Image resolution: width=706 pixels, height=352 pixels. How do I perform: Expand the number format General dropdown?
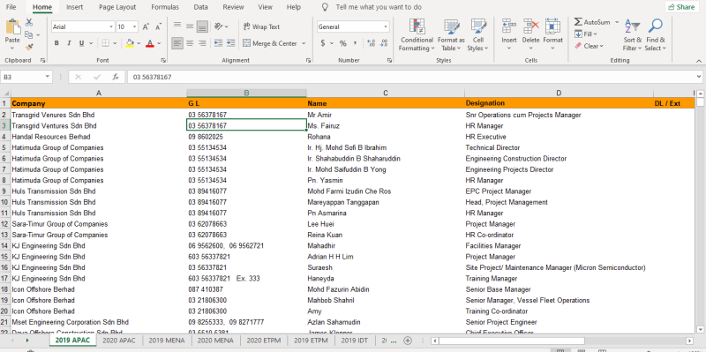click(x=386, y=27)
